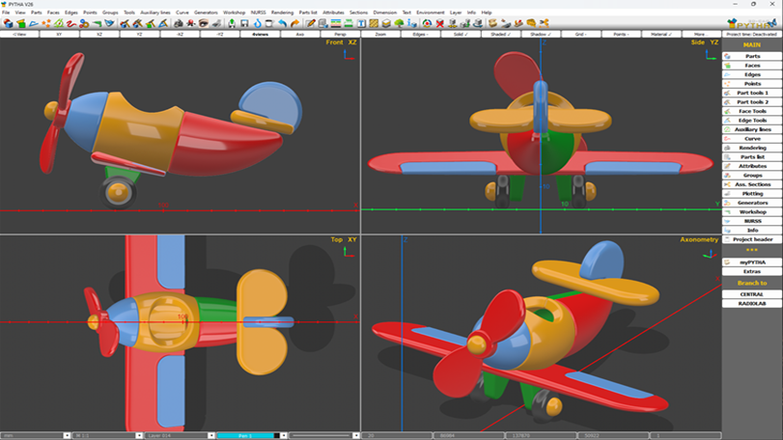Click the Face Tools panel button
The height and width of the screenshot is (440, 783).
[x=752, y=111]
